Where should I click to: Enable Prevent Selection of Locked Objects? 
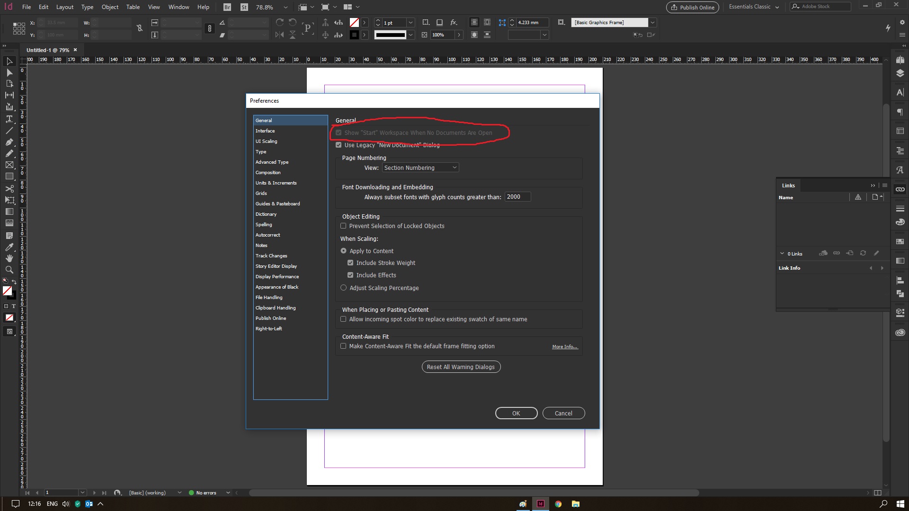point(343,226)
